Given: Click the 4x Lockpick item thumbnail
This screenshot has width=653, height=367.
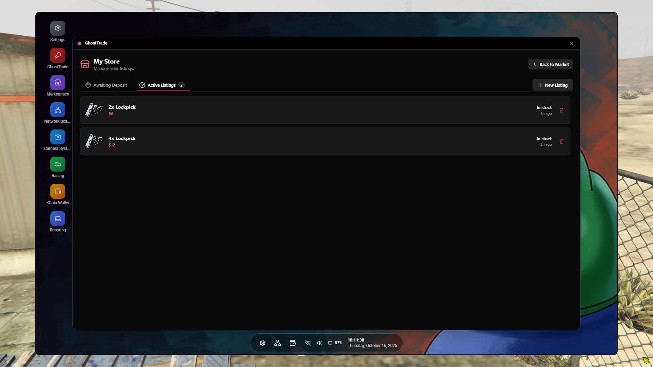Looking at the screenshot, I should pyautogui.click(x=94, y=141).
